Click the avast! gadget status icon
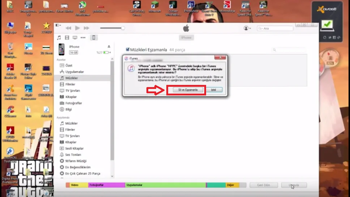This screenshot has width=350, height=197. click(327, 25)
